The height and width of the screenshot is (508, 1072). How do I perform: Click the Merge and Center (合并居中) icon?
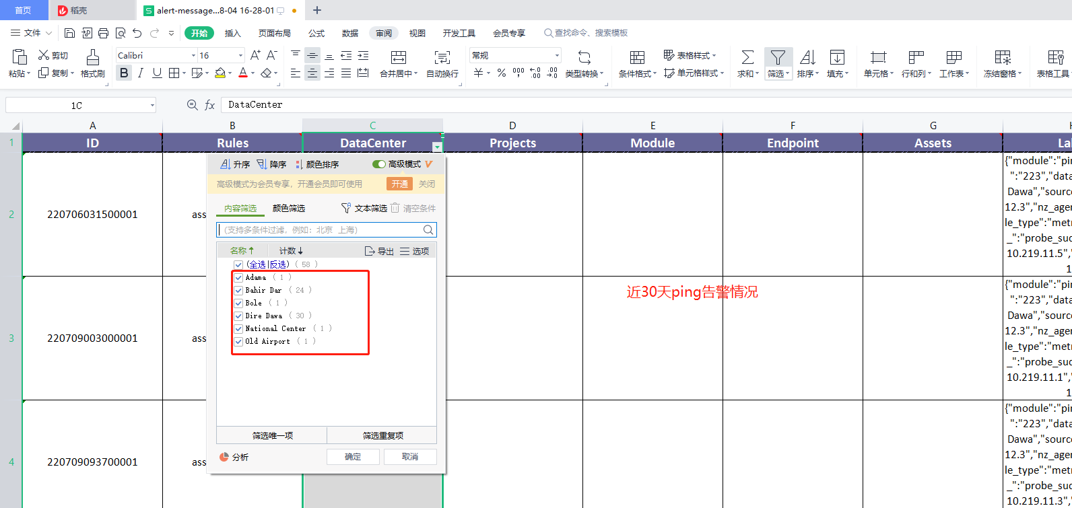[399, 57]
